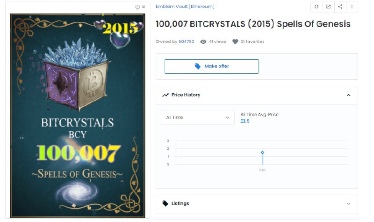Image resolution: width=374 pixels, height=222 pixels.
Task: Expand the Listings section chevron
Action: [x=348, y=204]
